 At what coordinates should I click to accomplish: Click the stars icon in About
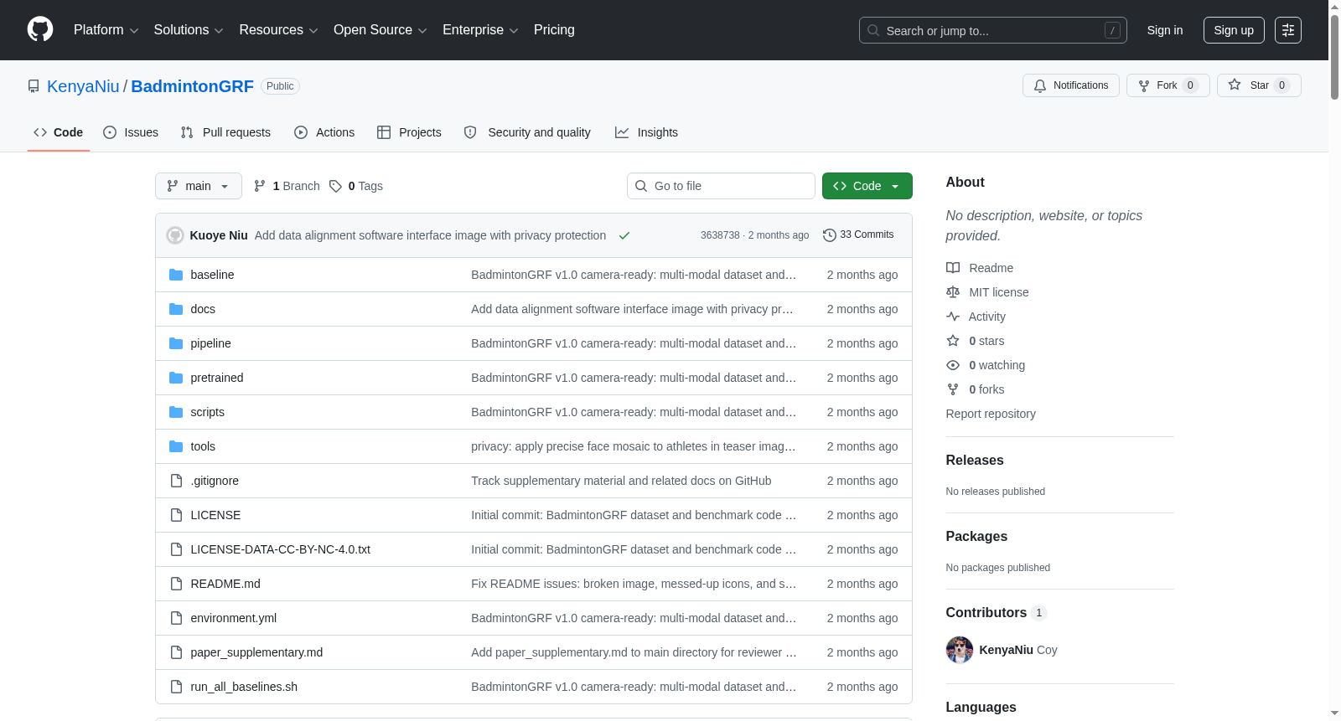pos(953,341)
